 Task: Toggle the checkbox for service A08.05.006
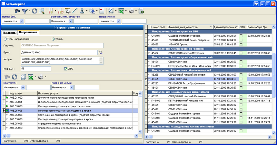(x=7, y=115)
